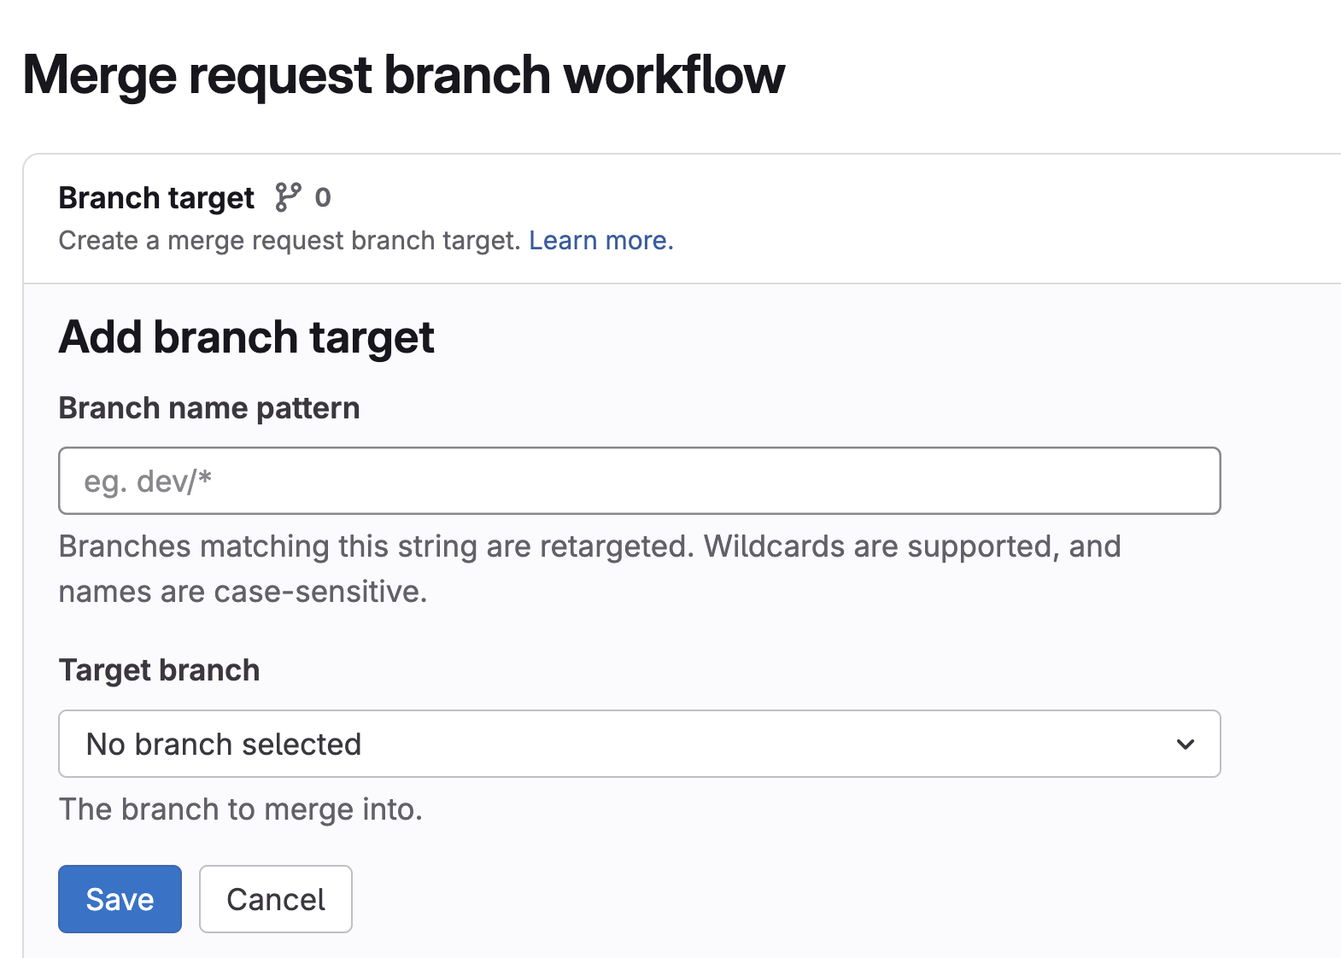Screen dimensions: 1341x958
Task: Click the Add branch target heading
Action: point(246,337)
